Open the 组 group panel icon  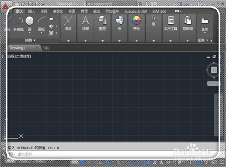tap(153, 19)
